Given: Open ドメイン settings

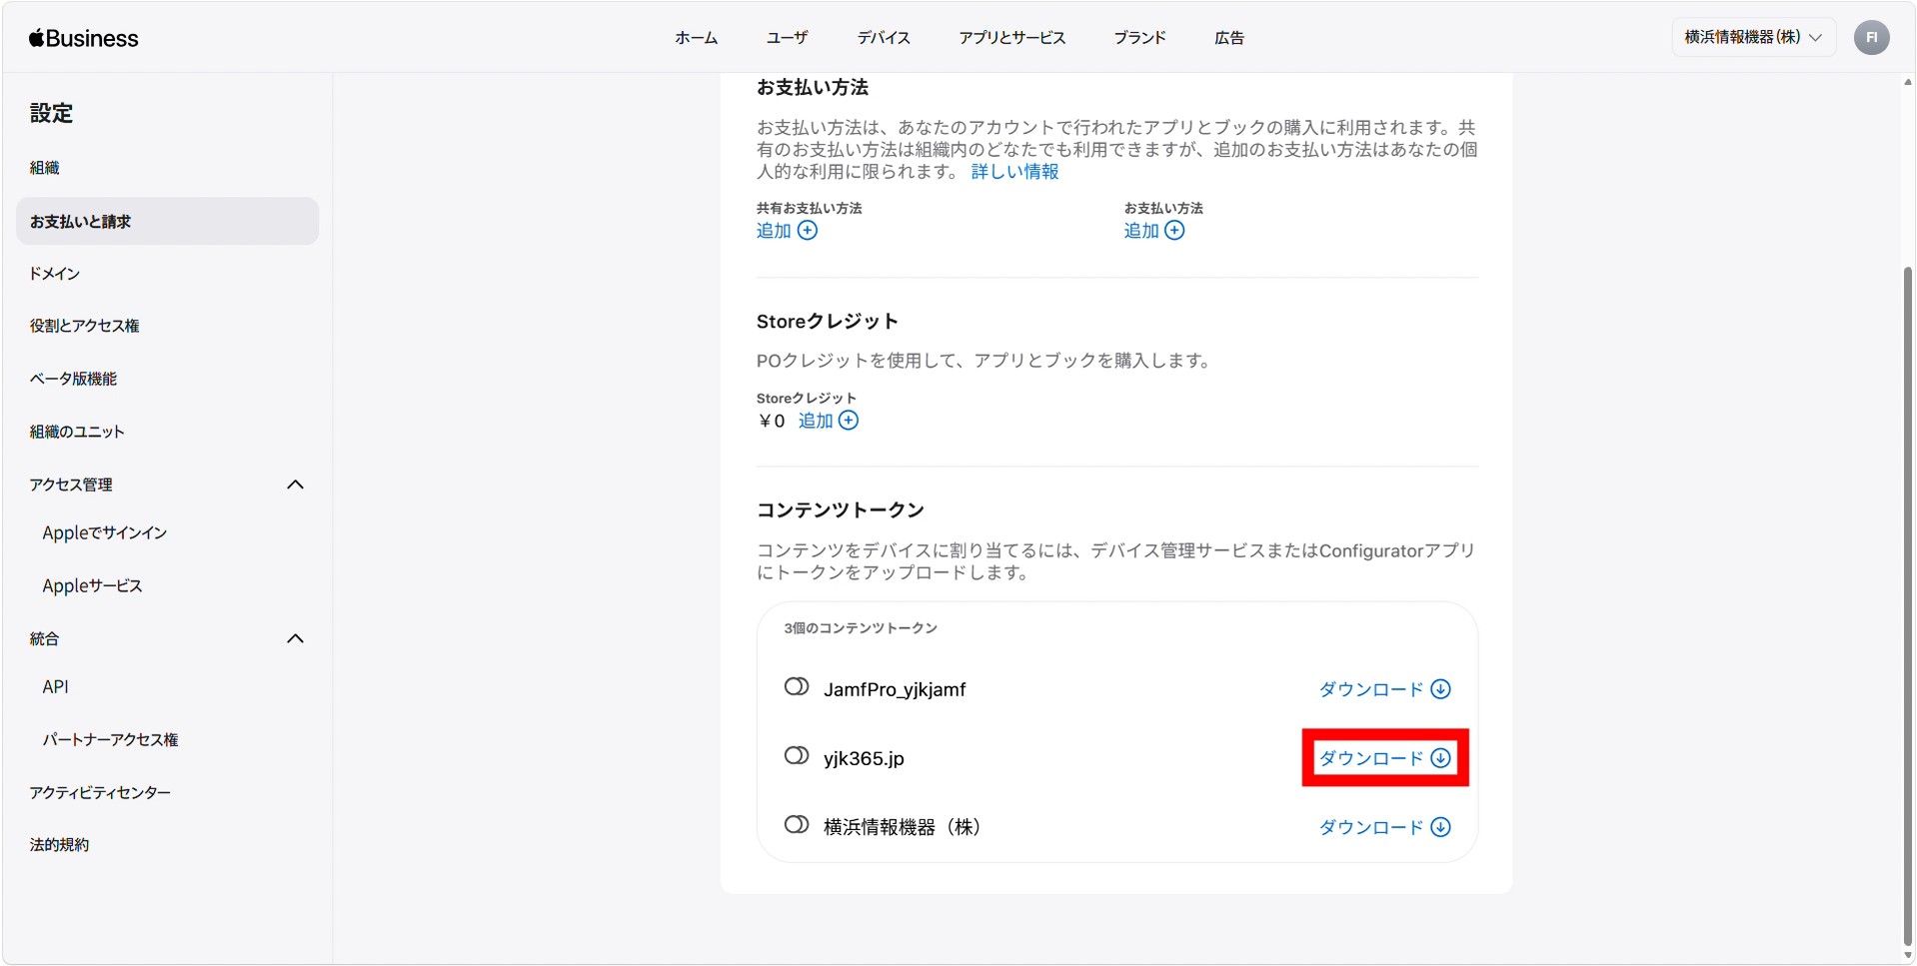Looking at the screenshot, I should coord(55,274).
